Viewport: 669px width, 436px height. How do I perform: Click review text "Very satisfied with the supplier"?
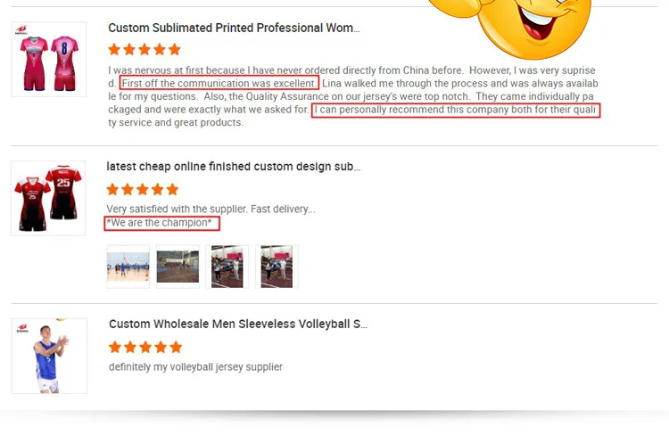(177, 209)
